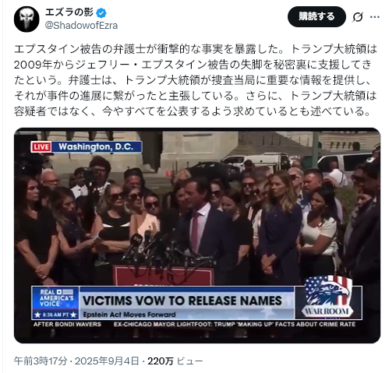Select the Japanese tweet body text
Image resolution: width=389 pixels, height=373 pixels.
point(196,80)
